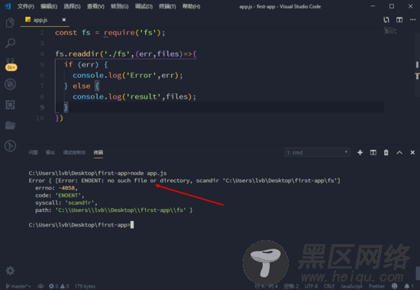Close the terminal panel
420x290 pixels.
412,152
